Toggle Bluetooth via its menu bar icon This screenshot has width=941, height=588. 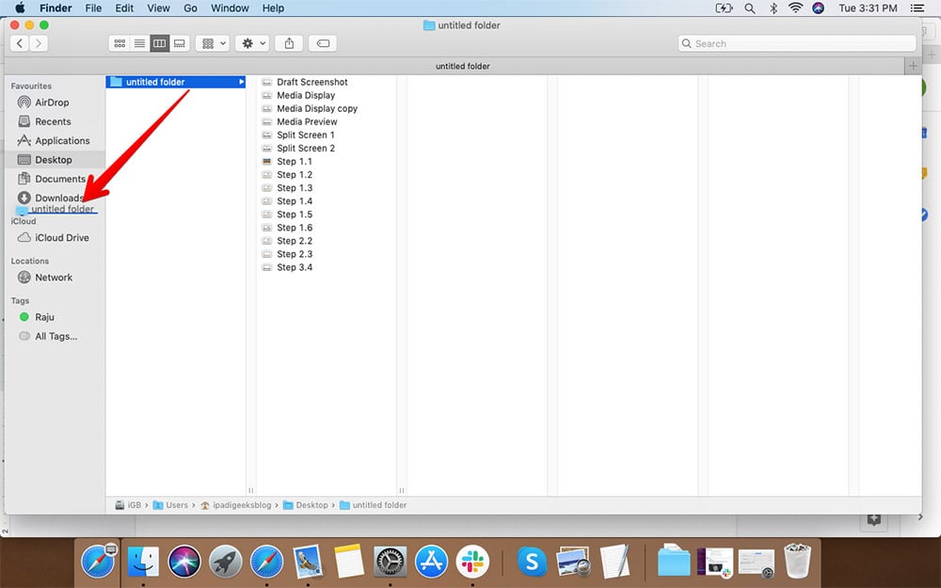point(773,8)
